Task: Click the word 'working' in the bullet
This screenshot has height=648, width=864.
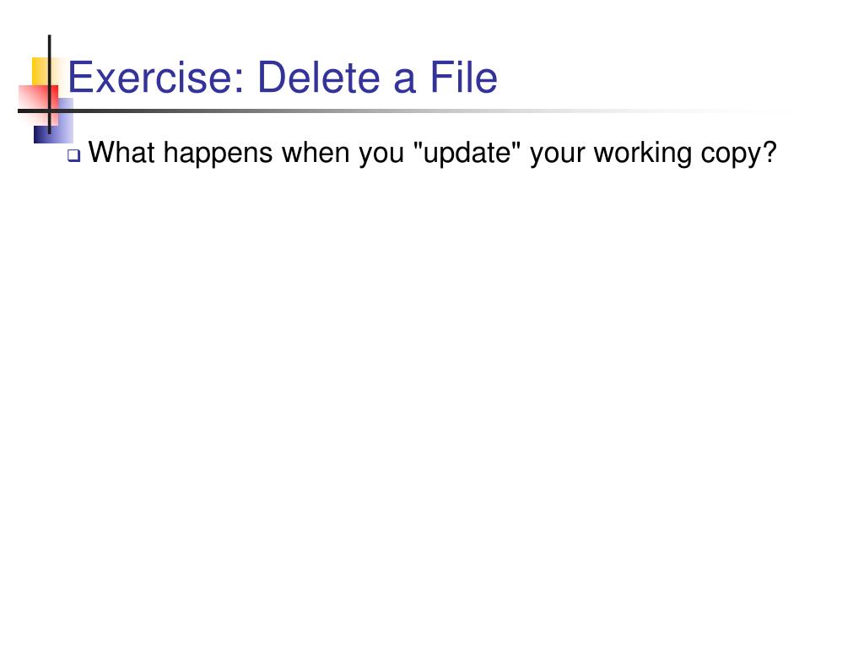Action: click(642, 154)
